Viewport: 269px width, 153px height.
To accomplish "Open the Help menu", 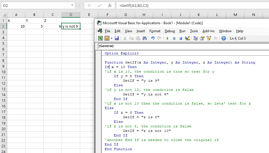I will tap(240, 31).
